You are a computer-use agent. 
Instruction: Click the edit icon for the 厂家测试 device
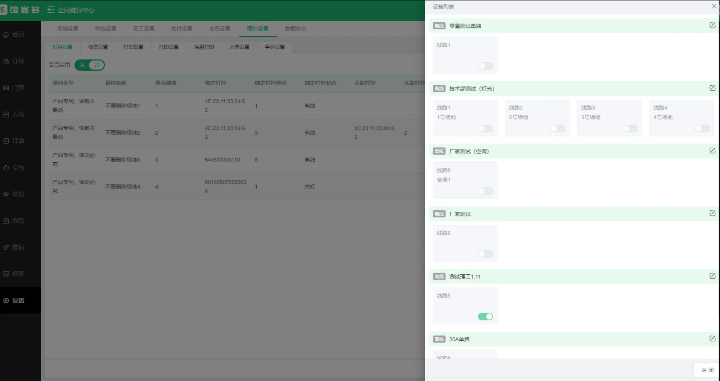(x=713, y=213)
